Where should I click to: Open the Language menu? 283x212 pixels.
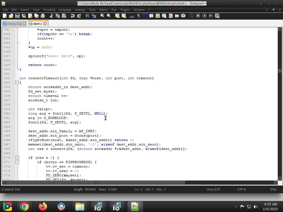65,10
